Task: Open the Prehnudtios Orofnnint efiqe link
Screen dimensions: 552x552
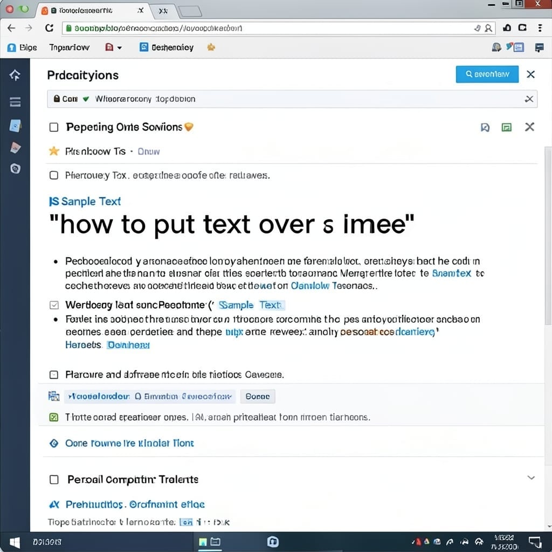Action: click(x=135, y=505)
